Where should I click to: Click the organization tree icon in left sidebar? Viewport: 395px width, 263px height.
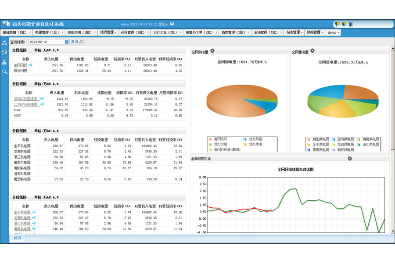click(4, 43)
